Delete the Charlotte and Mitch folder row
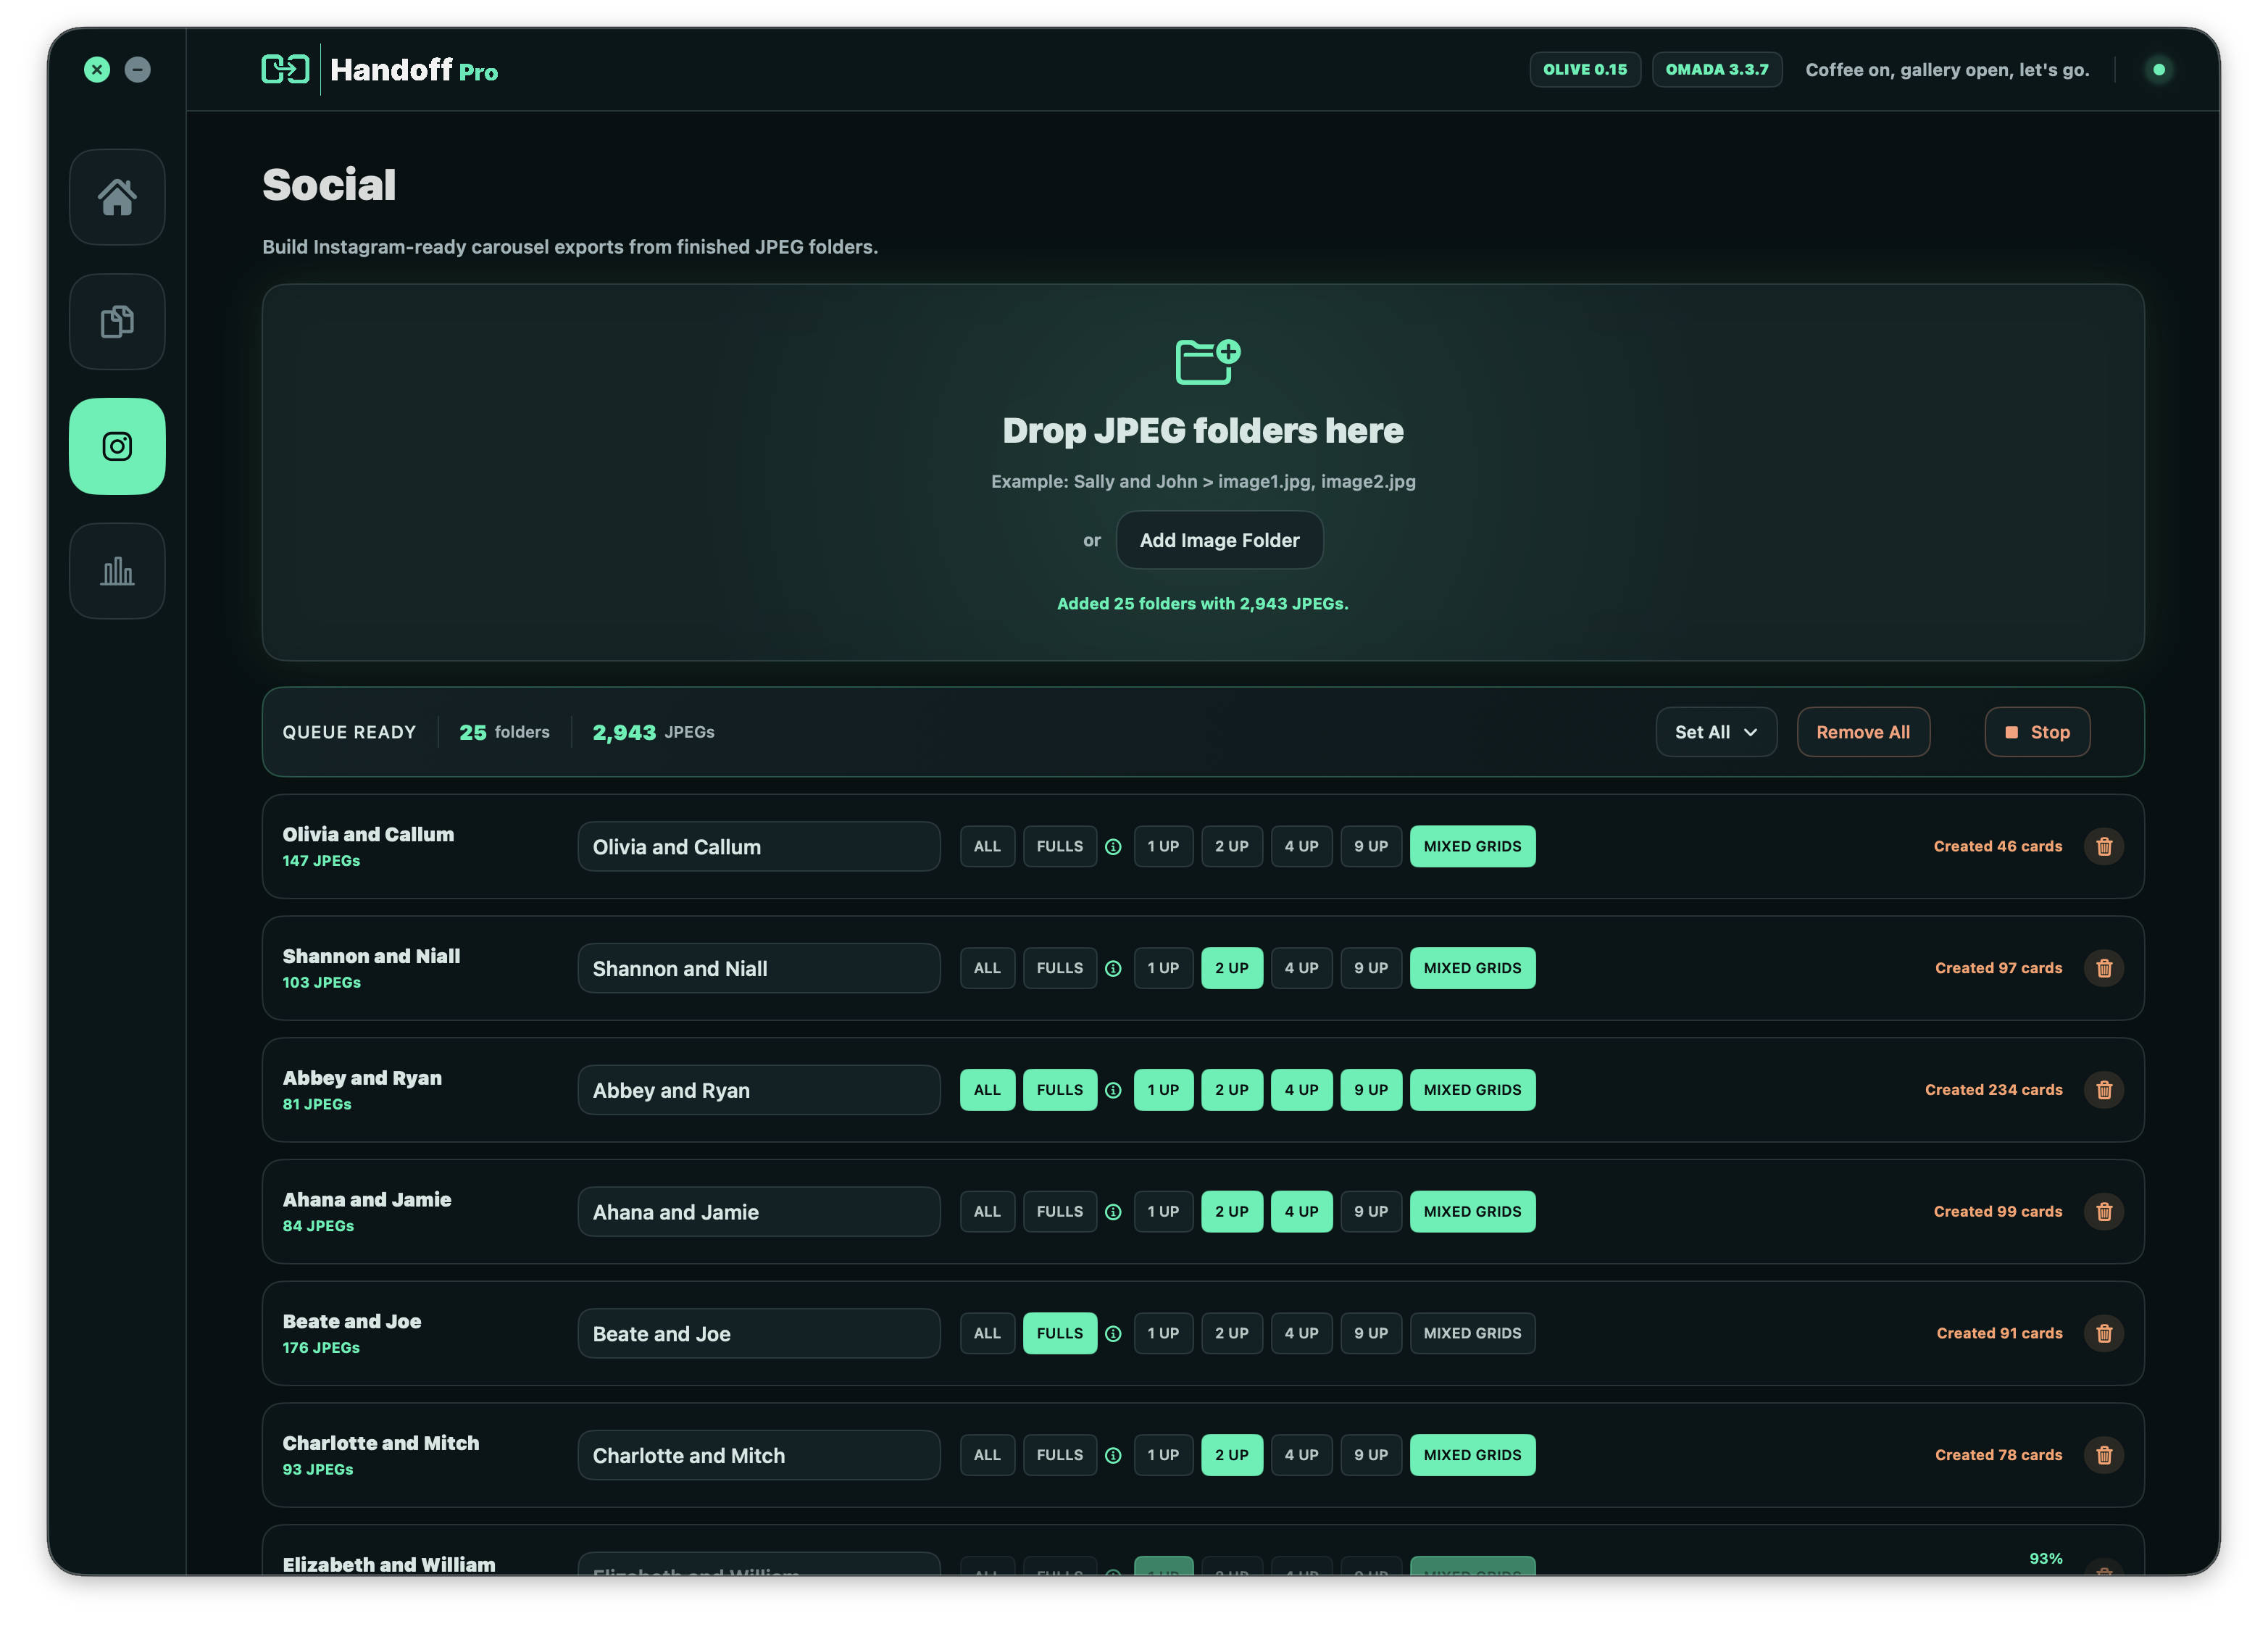 [2103, 1455]
